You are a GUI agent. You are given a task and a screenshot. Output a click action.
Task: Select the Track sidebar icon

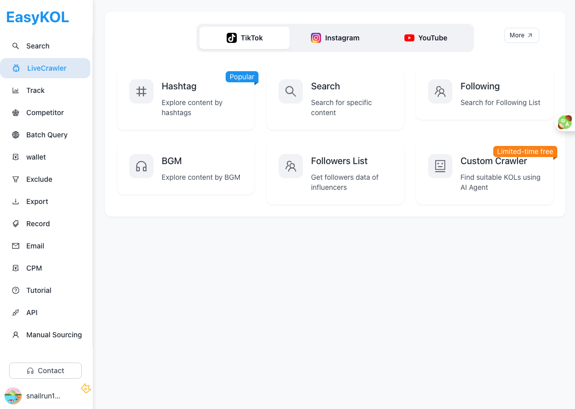pos(16,90)
